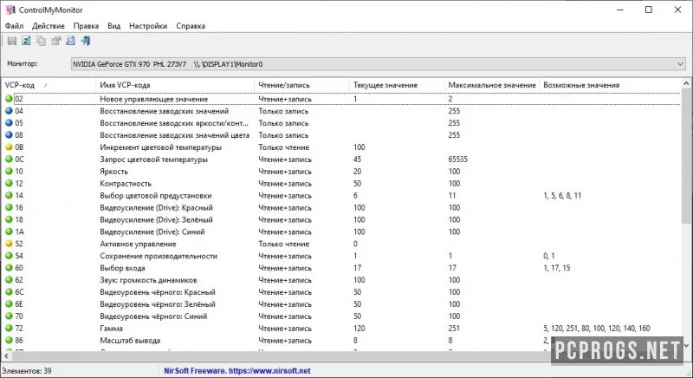Click the blue dot of VCP code 08
This screenshot has width=693, height=378.
pos(9,135)
